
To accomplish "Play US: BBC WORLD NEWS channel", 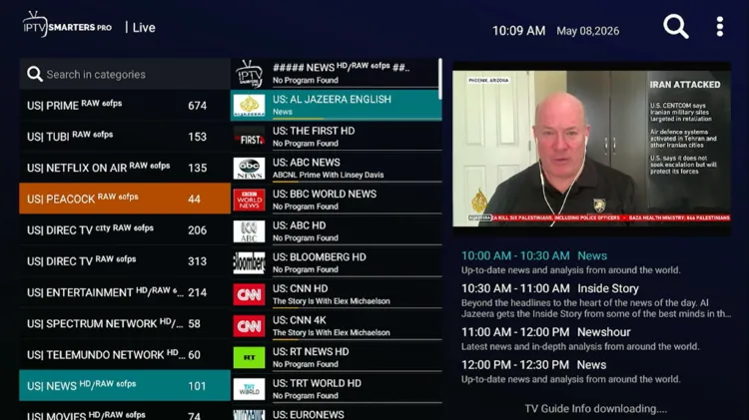I will 337,200.
